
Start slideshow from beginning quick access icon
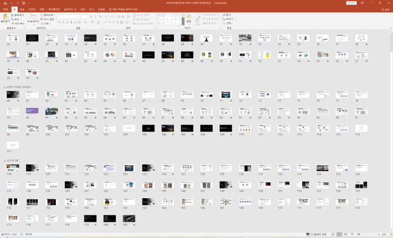click(x=24, y=3)
